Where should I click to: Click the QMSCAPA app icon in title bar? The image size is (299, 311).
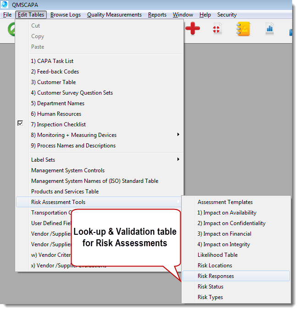[x=5, y=5]
